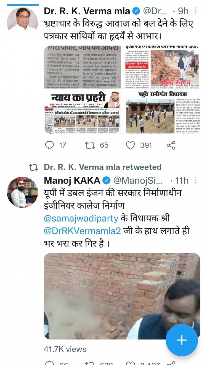Tap Manoj KAKA's verified badge

(x=106, y=181)
